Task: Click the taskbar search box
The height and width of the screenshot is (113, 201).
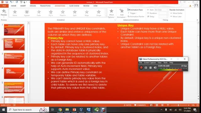Action: (x=28, y=110)
